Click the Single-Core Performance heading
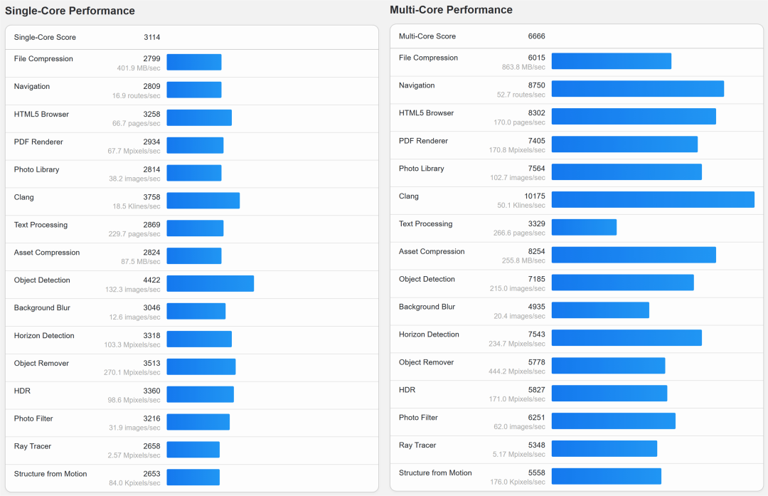 (70, 11)
